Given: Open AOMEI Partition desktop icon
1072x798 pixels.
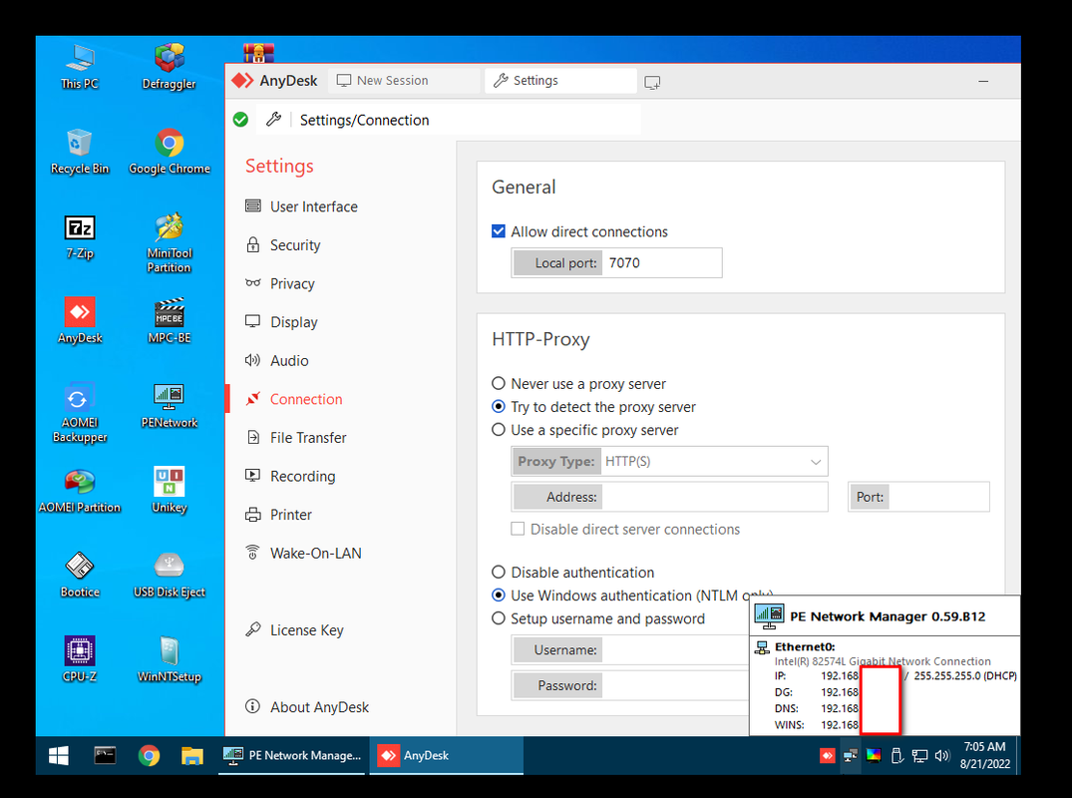Looking at the screenshot, I should pyautogui.click(x=80, y=491).
